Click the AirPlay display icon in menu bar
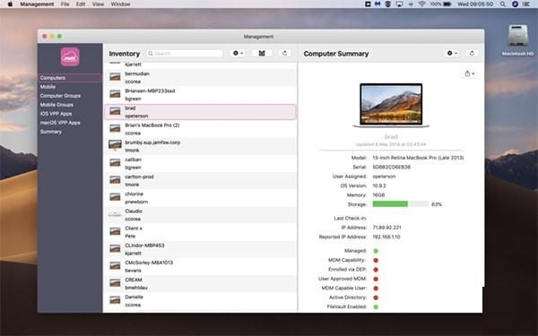 [x=399, y=4]
